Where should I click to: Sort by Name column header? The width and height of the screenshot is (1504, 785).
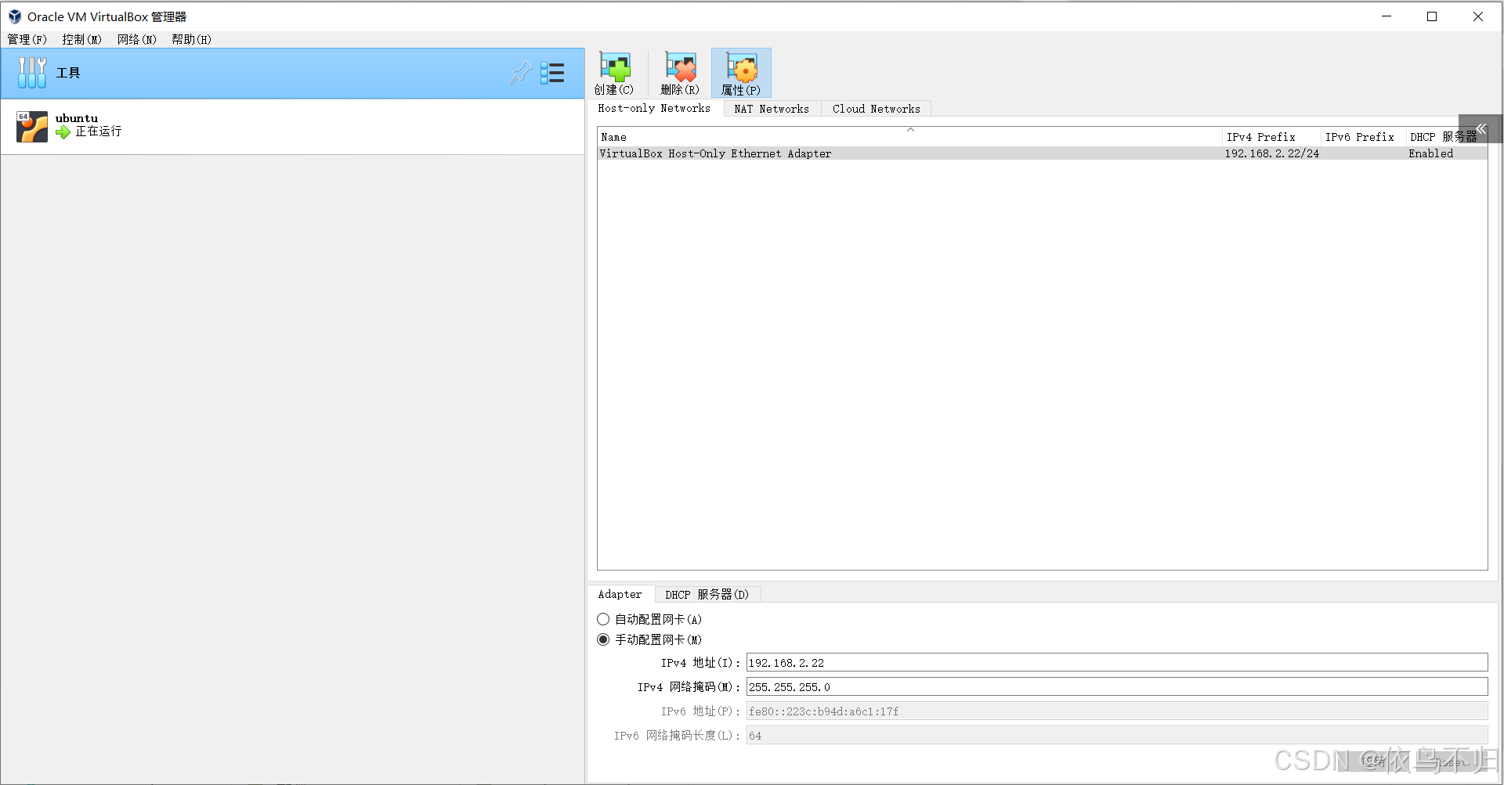click(x=909, y=137)
